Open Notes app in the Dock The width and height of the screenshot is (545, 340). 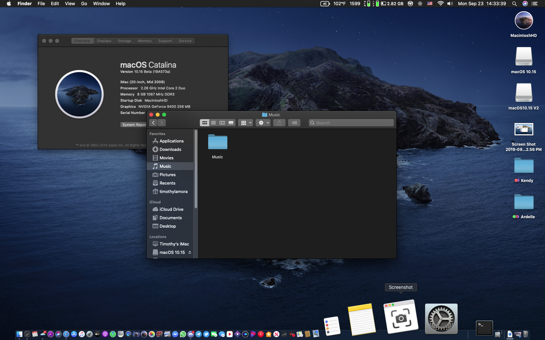click(x=361, y=320)
